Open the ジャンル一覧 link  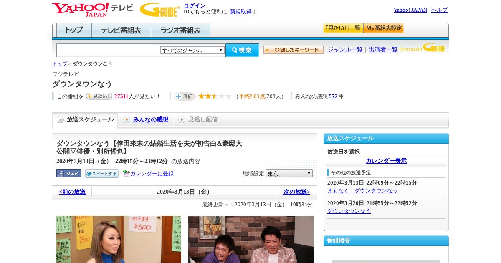[x=345, y=49]
